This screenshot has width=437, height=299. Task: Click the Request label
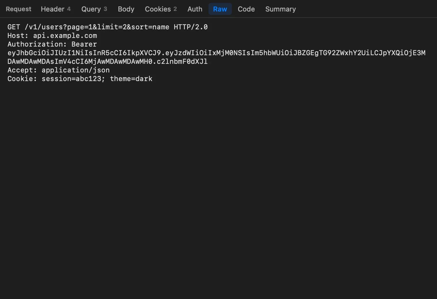point(18,9)
